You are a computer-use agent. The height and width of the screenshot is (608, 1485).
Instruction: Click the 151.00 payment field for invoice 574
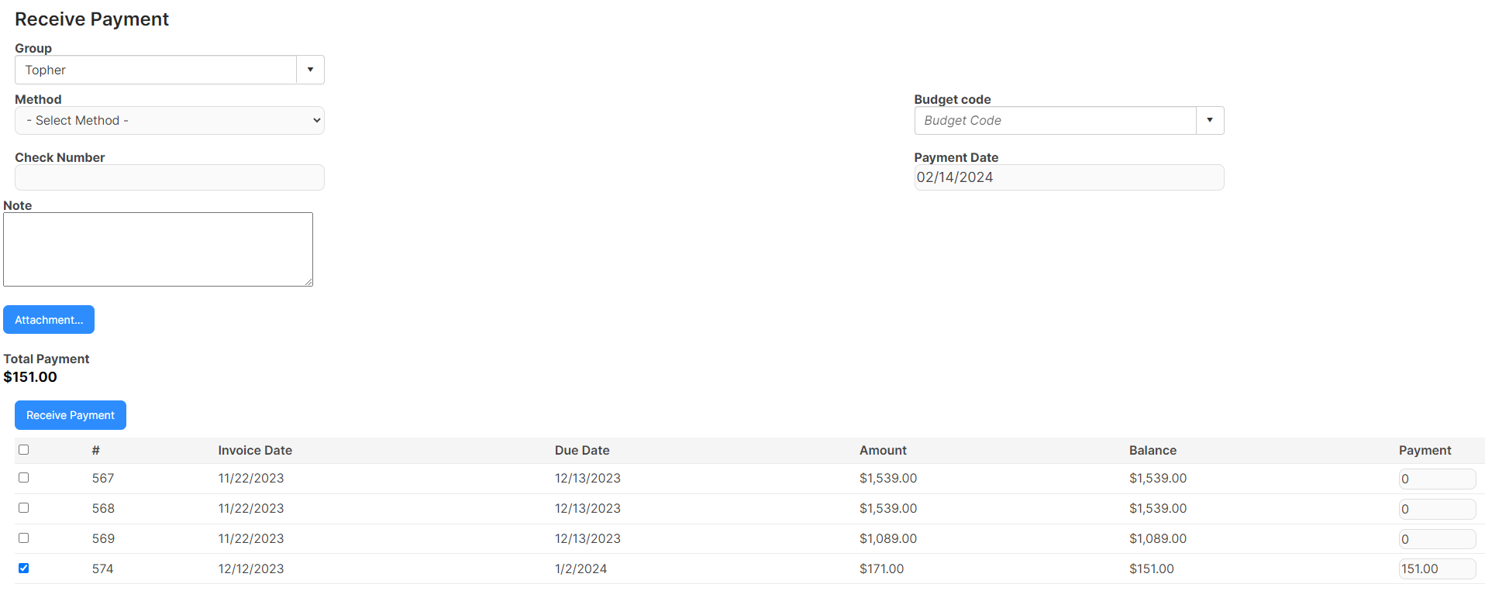1437,568
